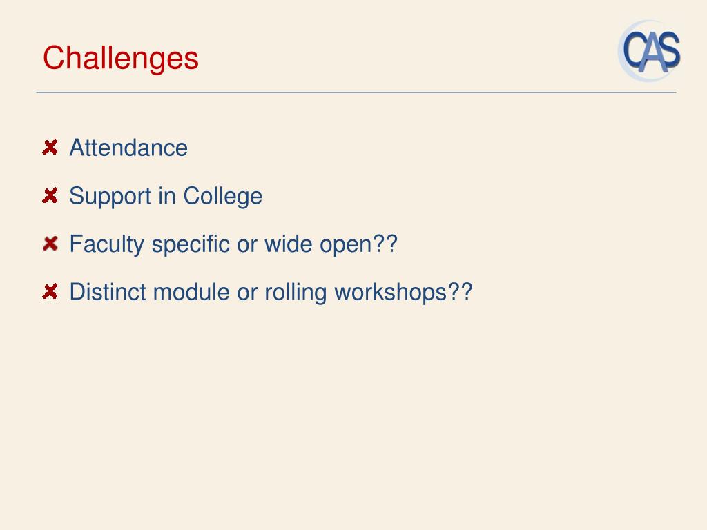Select the word workshops??
Viewport: 707px width, 530px height.
[x=403, y=293]
